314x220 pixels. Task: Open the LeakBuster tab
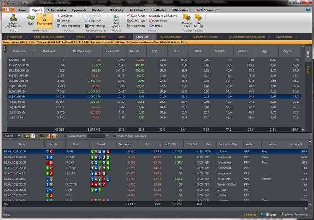158,10
